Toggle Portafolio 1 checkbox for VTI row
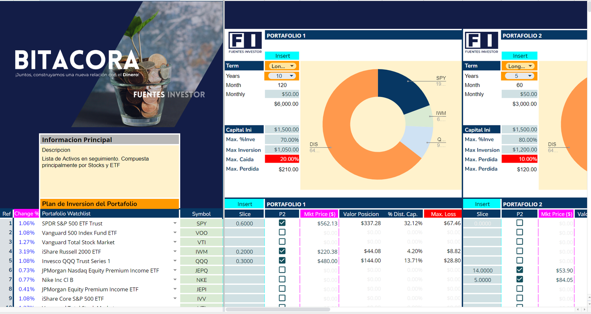 [282, 242]
